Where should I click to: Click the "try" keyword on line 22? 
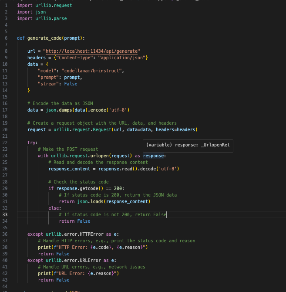click(31, 143)
